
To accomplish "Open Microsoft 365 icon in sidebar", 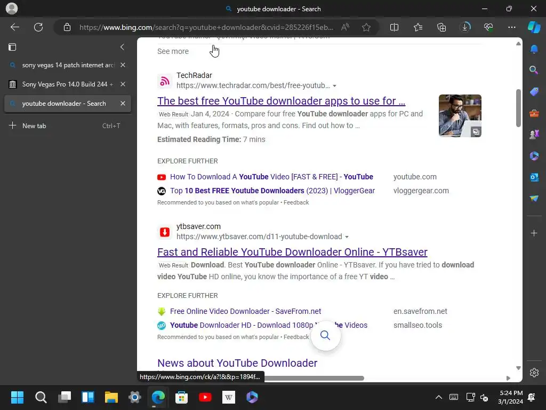I will coord(534,156).
